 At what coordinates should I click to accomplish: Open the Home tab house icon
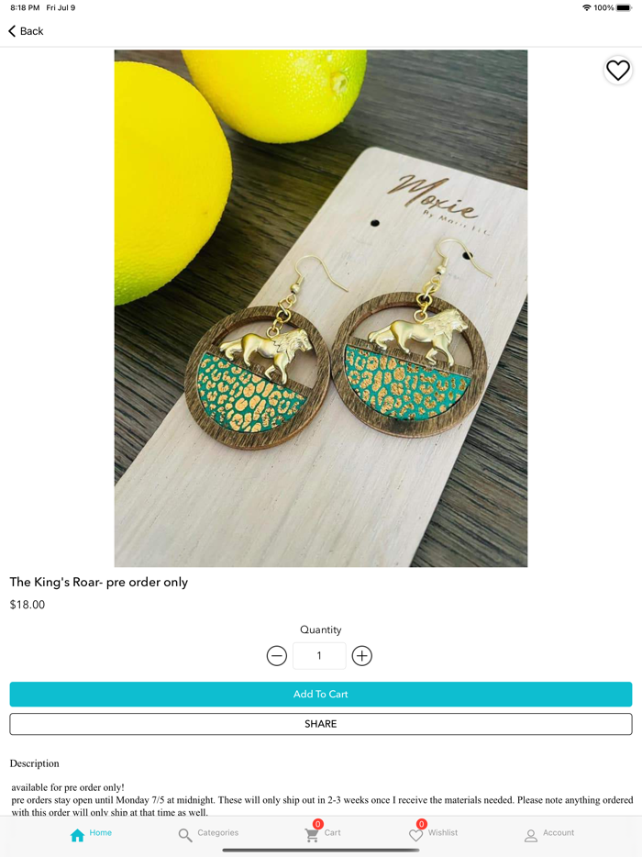78,835
